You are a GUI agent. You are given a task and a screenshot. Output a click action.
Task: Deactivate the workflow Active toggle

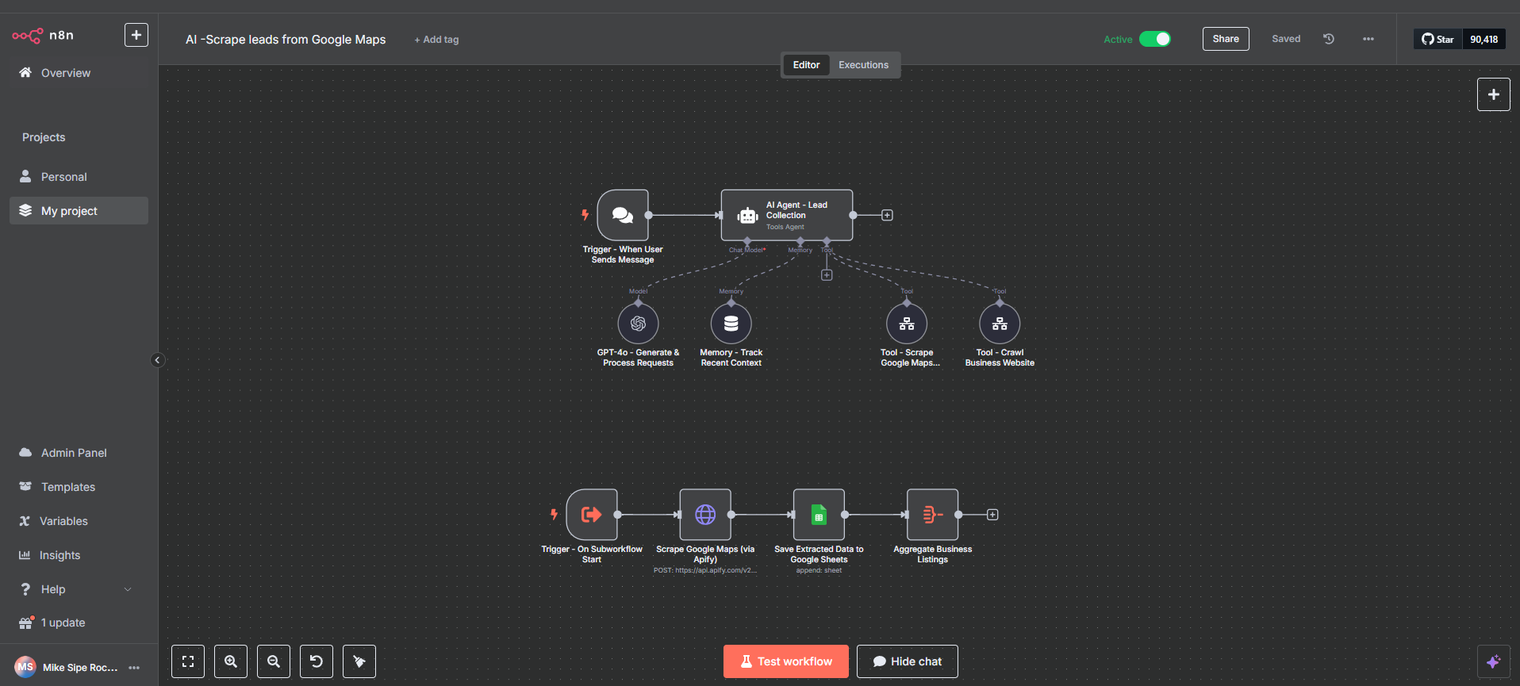[1154, 39]
